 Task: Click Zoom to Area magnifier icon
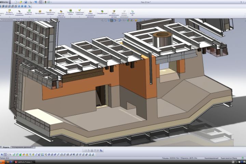click(106, 20)
